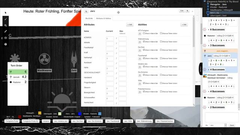
Task: Enable Show in Macro Bar for ATT+Fertigkeit
Action: click(144, 33)
